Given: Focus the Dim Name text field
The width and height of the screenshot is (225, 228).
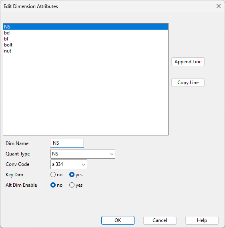Looking at the screenshot, I should pyautogui.click(x=67, y=143).
